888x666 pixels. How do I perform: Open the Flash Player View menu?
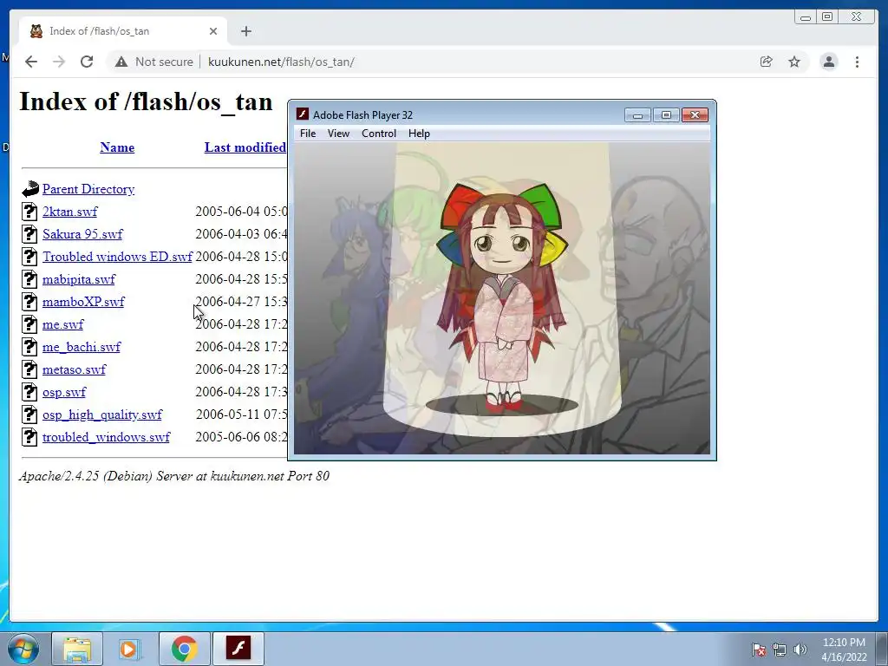[x=338, y=134]
